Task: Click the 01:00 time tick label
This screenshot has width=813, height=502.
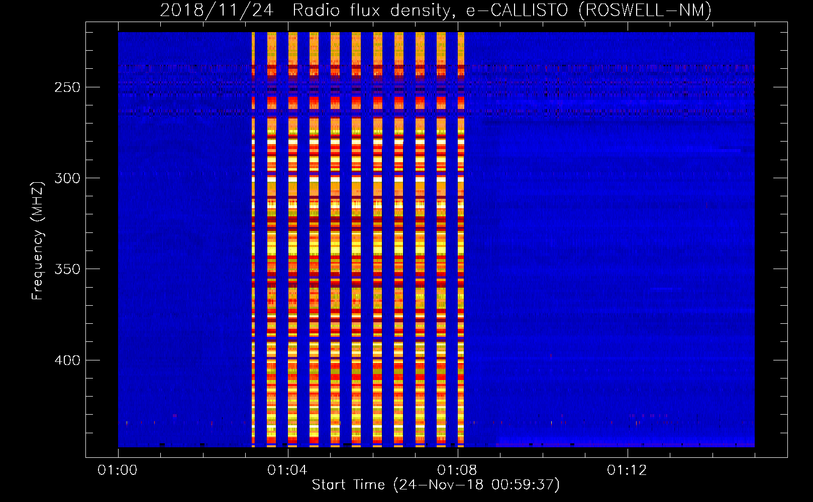Action: [118, 470]
